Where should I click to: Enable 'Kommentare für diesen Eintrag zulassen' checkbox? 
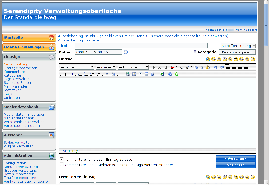click(62, 159)
